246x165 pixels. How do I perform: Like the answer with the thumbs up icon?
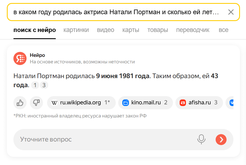click(x=20, y=103)
